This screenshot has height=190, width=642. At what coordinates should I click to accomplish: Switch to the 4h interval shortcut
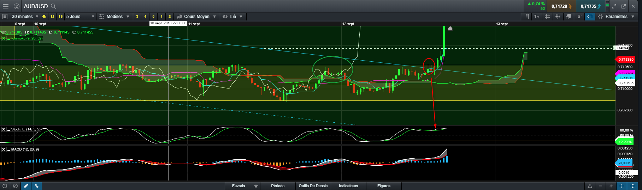[44, 17]
